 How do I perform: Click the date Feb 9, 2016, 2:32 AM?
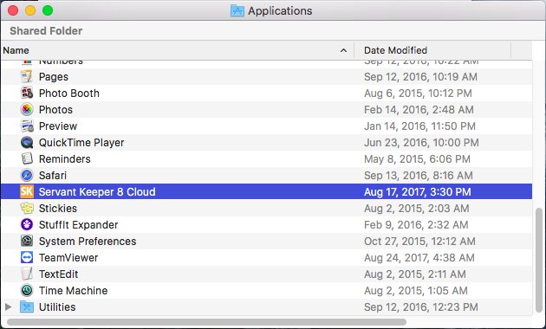416,225
